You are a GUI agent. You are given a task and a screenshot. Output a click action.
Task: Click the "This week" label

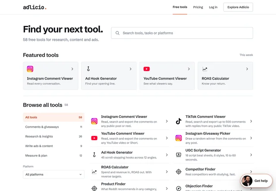(246, 55)
